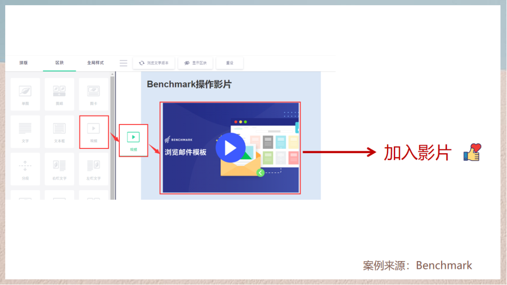The width and height of the screenshot is (507, 285).
Task: Toggle 显示区块 show blocks visibility
Action: [x=195, y=63]
